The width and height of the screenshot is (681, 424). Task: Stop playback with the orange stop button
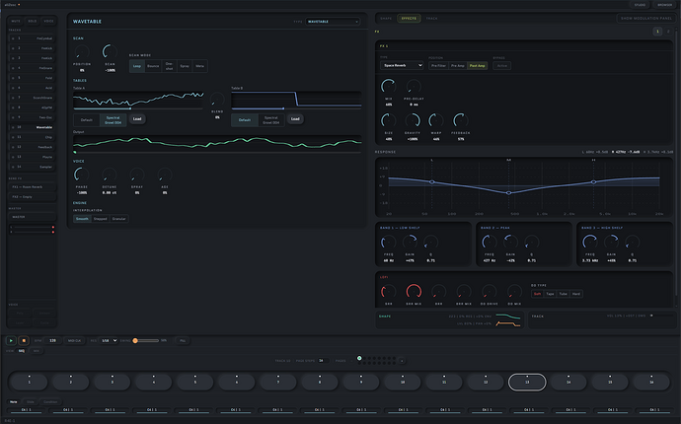(24, 340)
